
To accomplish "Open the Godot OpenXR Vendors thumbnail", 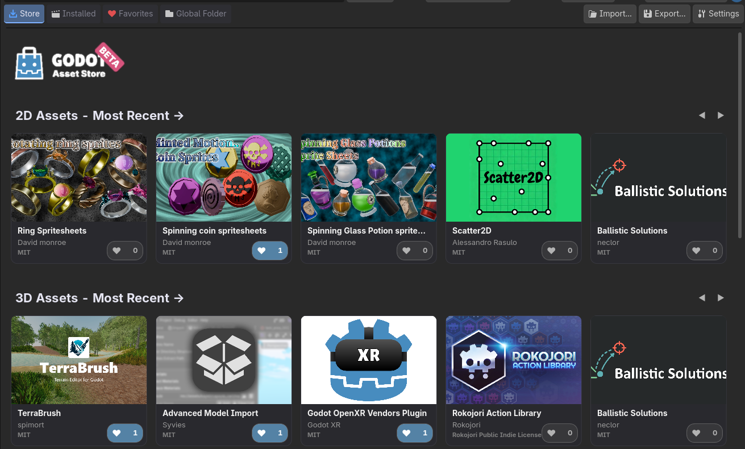I will tap(369, 360).
